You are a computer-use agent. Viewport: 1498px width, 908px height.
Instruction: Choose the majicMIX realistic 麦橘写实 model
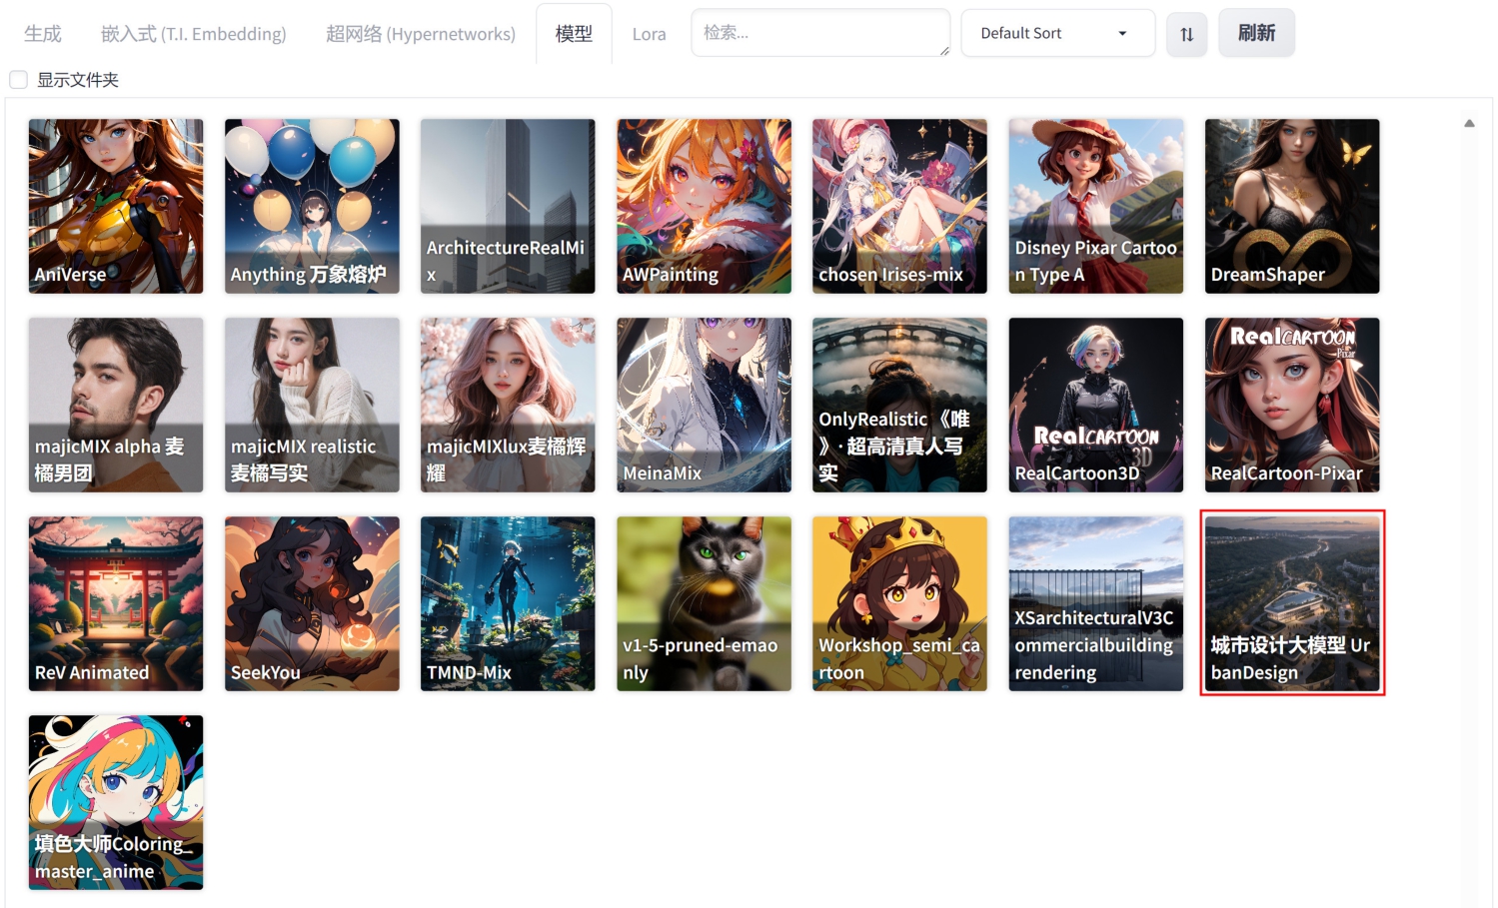312,405
